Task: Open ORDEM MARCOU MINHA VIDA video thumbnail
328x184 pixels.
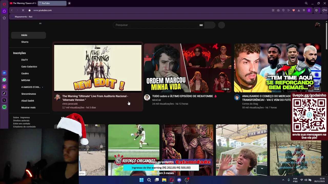Action: (188, 68)
